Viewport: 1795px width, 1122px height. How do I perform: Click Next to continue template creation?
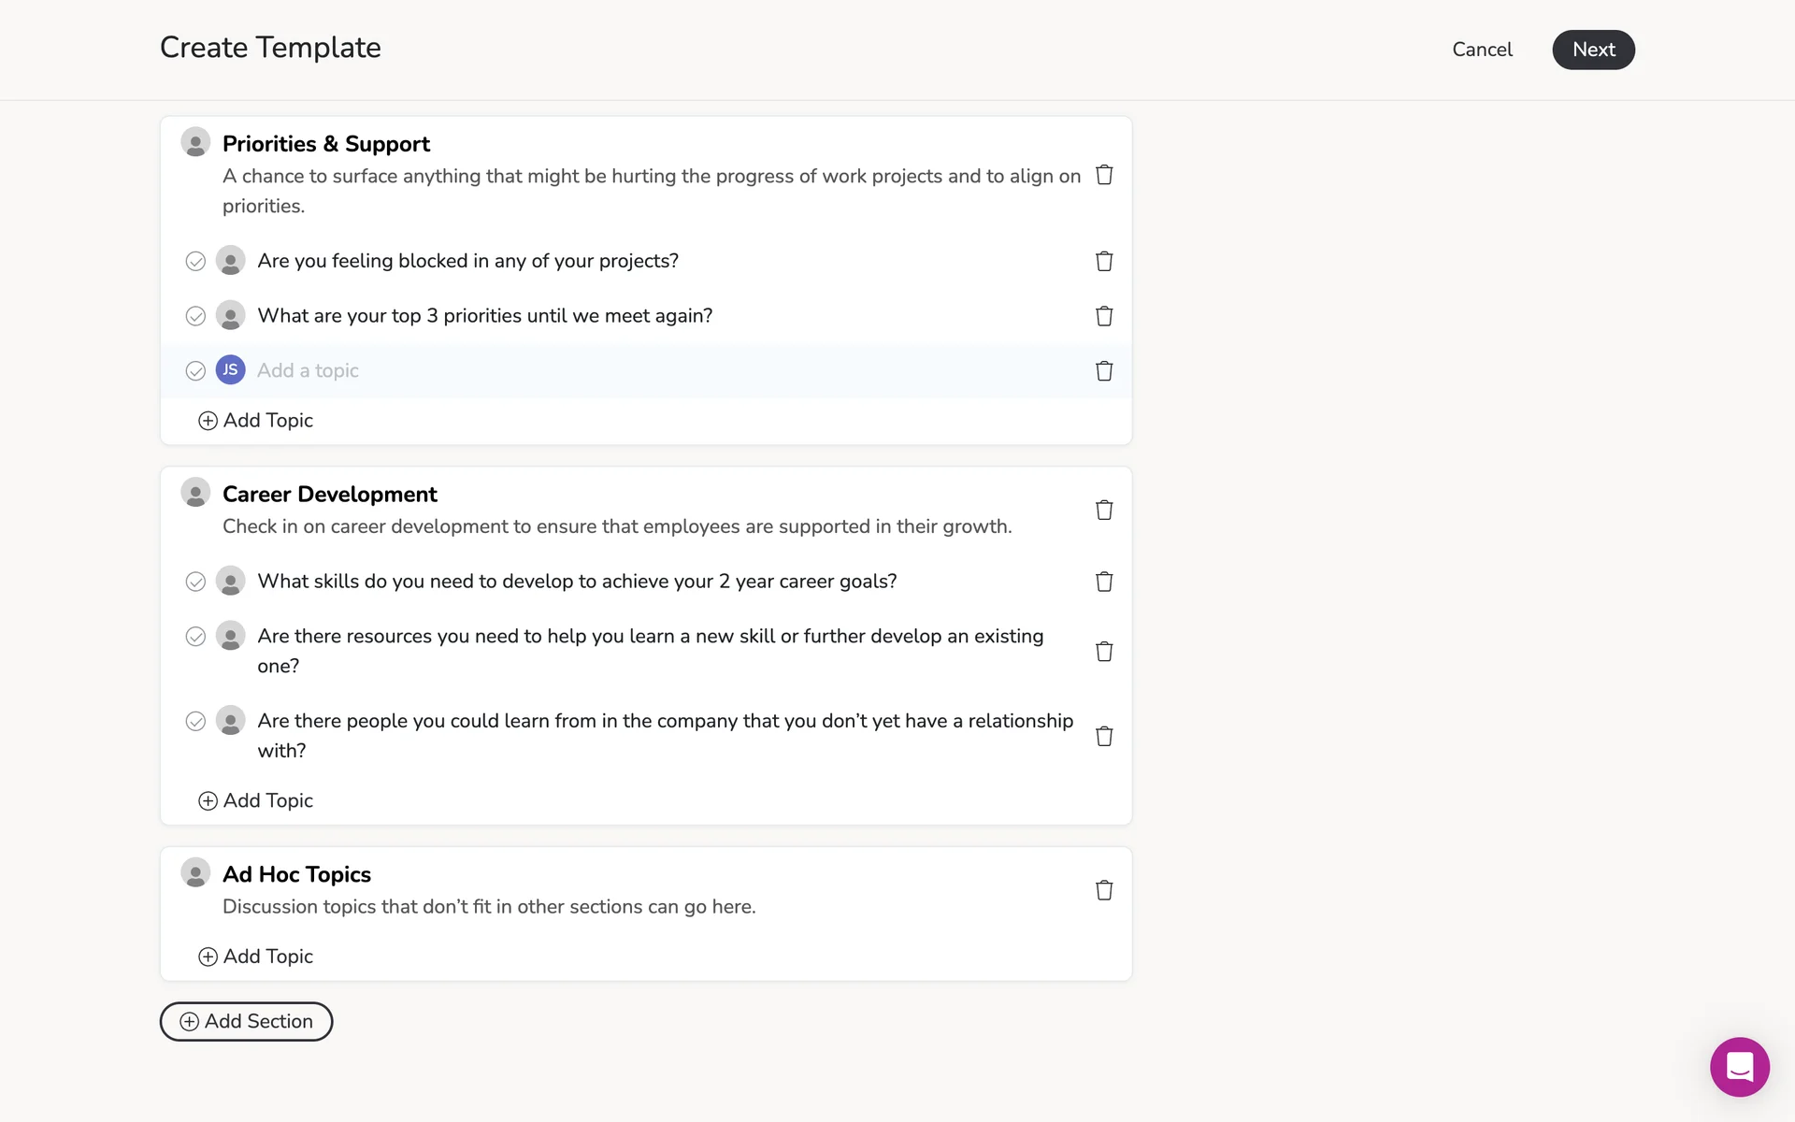1593,50
